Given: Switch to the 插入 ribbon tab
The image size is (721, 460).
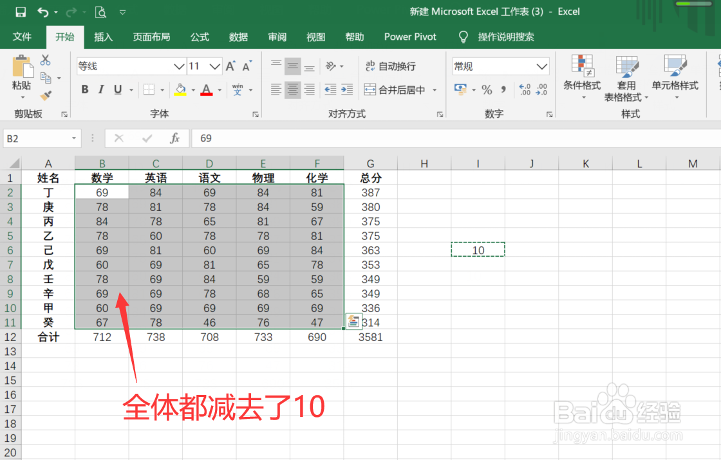Looking at the screenshot, I should pos(104,37).
